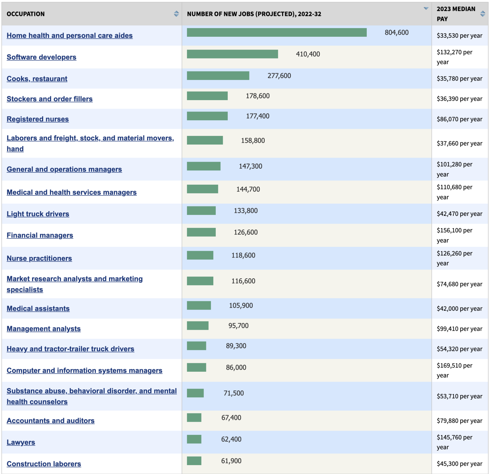Select the Nurse practitioners link
This screenshot has height=474, width=489.
tap(39, 258)
